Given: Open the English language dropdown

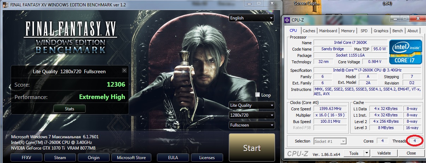Looking at the screenshot, I should 251,18.
